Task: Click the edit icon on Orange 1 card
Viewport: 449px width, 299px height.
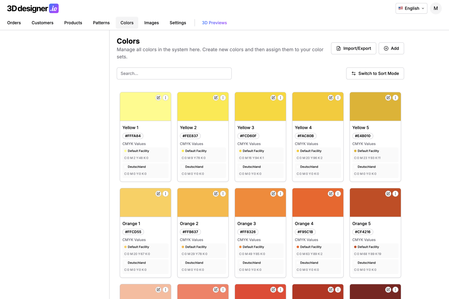Action: 158,193
